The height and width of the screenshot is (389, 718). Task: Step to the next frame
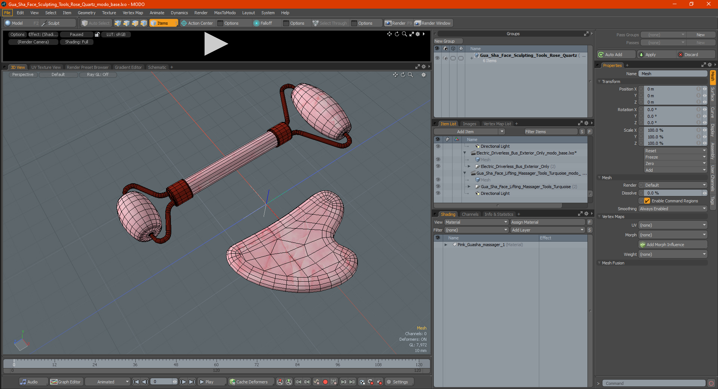(x=183, y=382)
